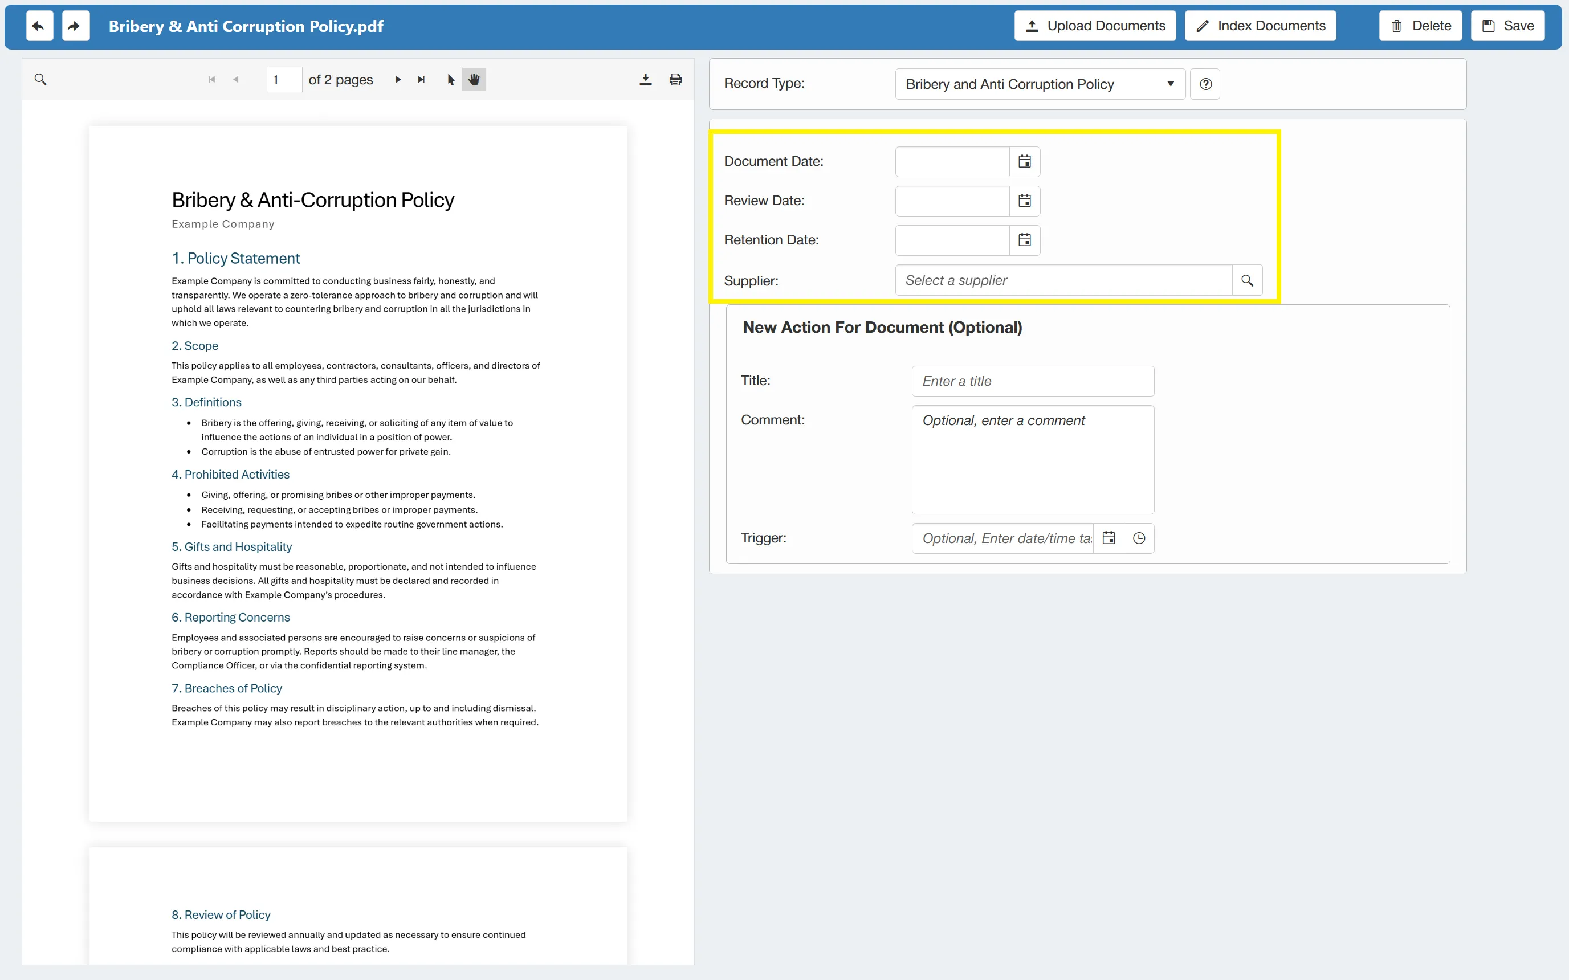1569x980 pixels.
Task: Jump to last page of PDF
Action: tap(421, 80)
